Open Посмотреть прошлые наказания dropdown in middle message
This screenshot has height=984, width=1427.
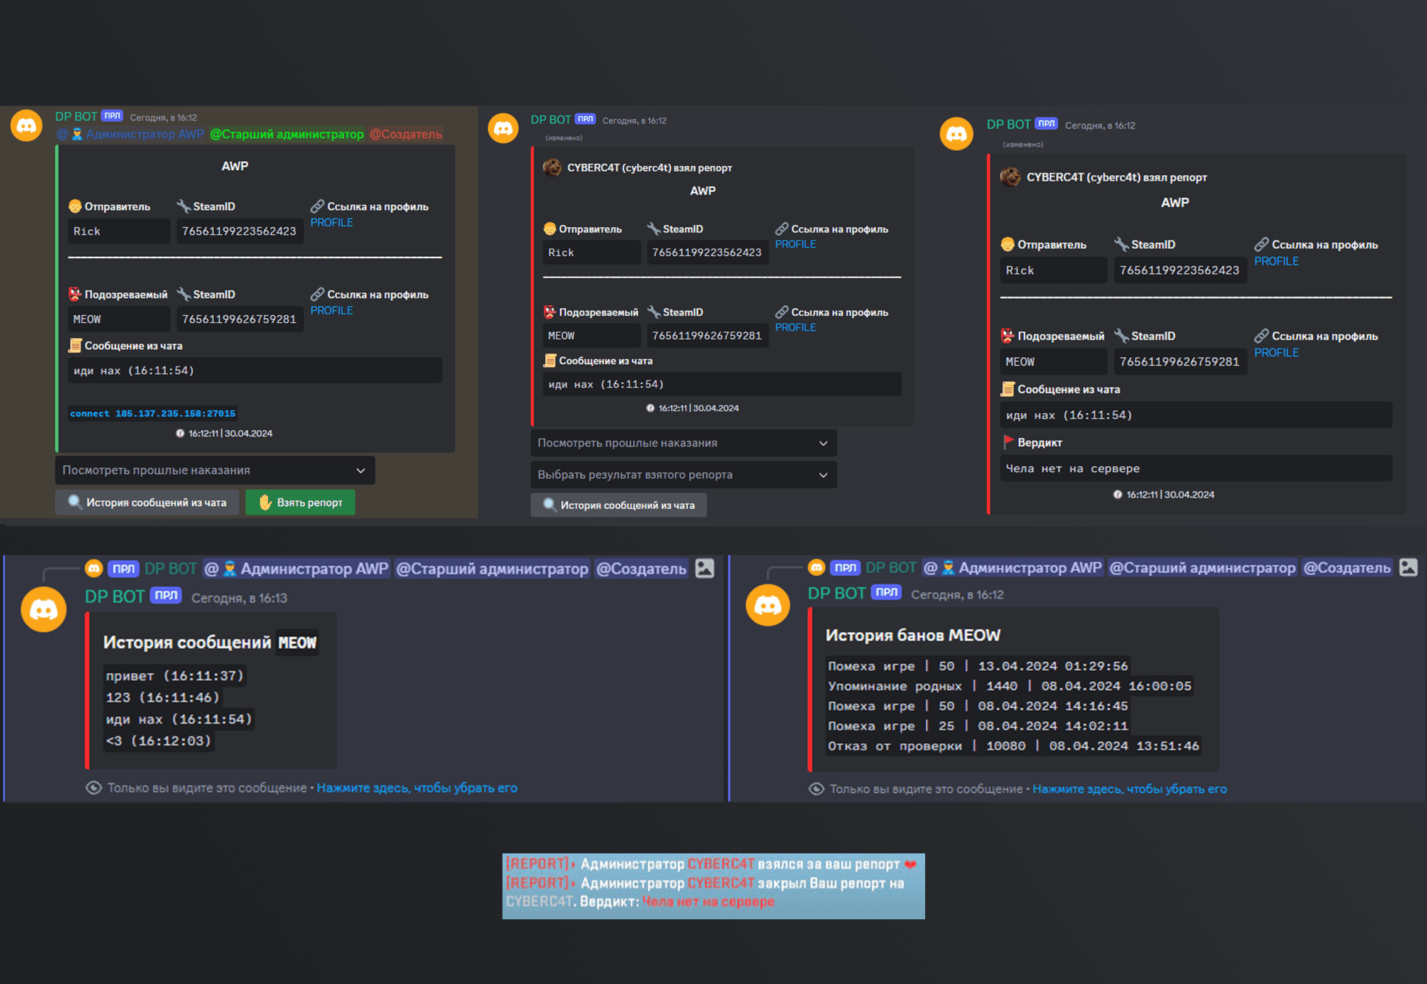pos(683,443)
